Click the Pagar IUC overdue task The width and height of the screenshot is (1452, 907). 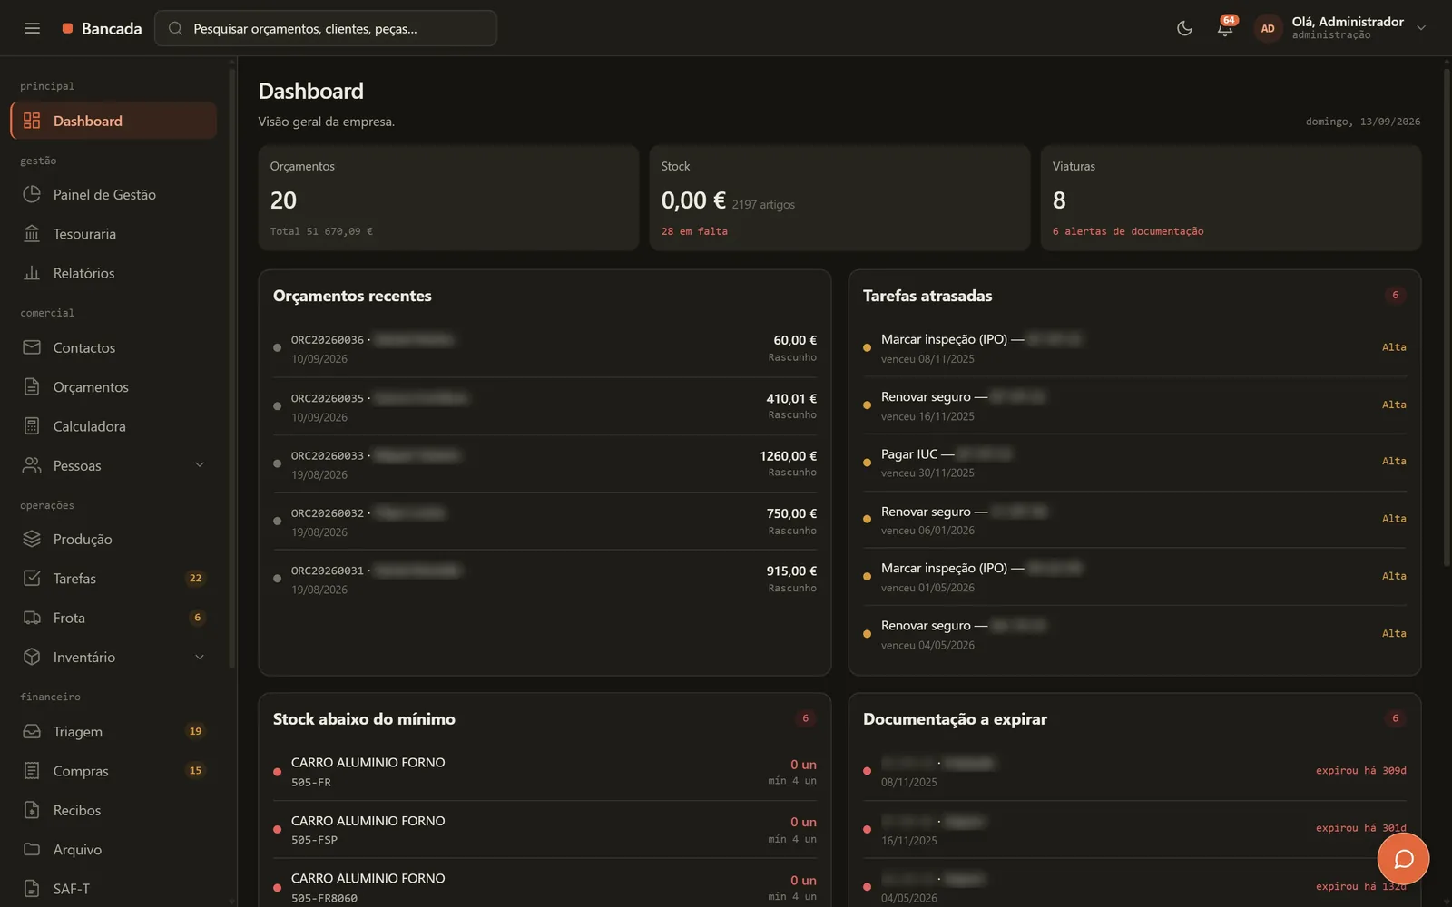(x=1134, y=463)
